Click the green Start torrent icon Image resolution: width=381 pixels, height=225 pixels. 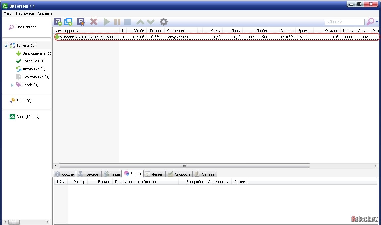(x=107, y=22)
